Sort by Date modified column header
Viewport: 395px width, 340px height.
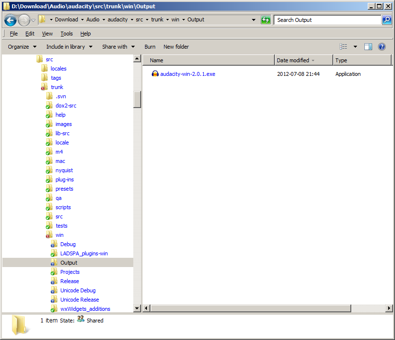(304, 60)
